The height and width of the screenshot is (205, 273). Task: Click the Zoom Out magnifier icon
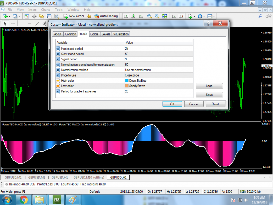point(157,16)
